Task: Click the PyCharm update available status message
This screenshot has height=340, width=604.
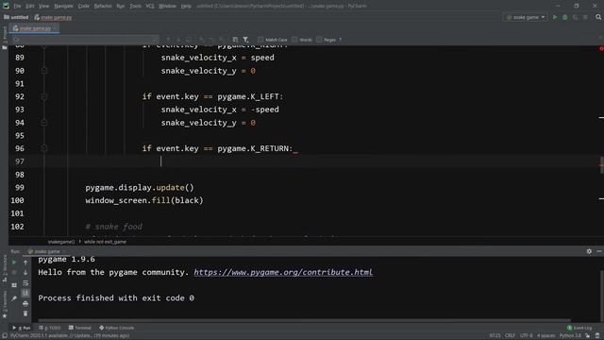Action: tap(70, 336)
